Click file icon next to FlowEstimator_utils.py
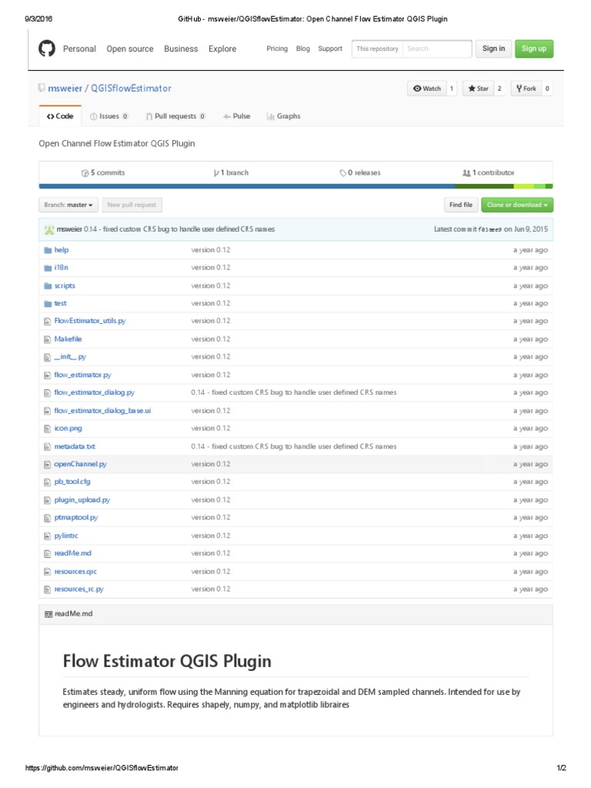Screen dimensions: 591x788 click(x=47, y=321)
